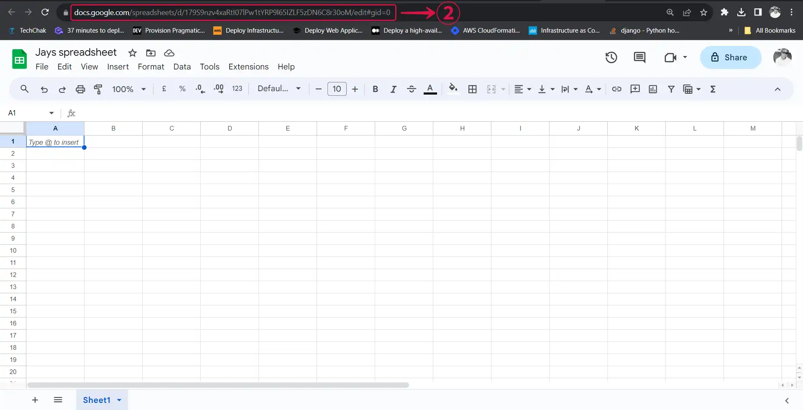Open the Help menu
803x410 pixels.
click(286, 67)
